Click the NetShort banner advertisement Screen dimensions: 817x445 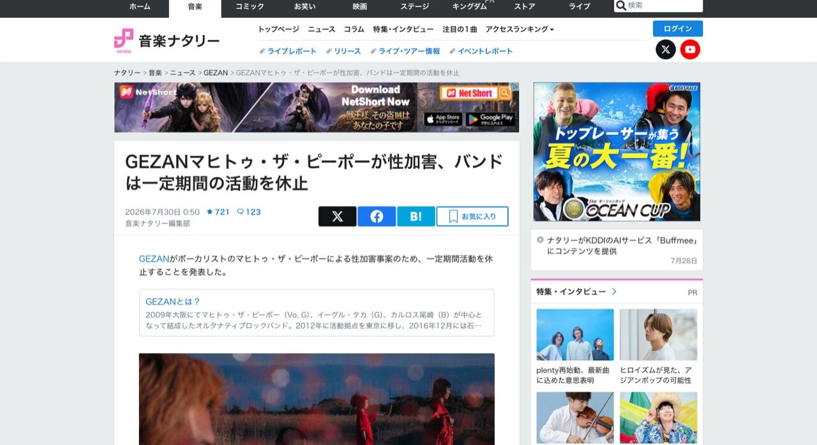pos(317,107)
